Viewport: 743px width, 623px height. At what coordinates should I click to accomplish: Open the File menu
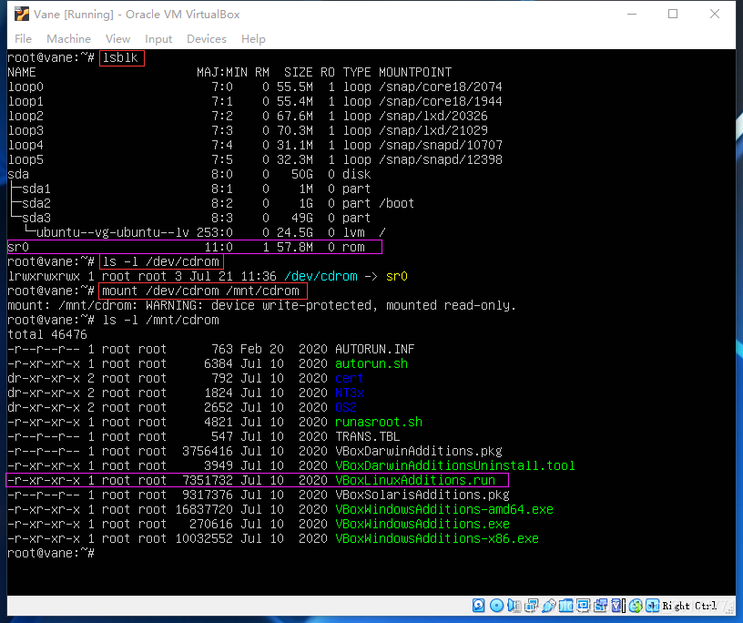[x=23, y=39]
